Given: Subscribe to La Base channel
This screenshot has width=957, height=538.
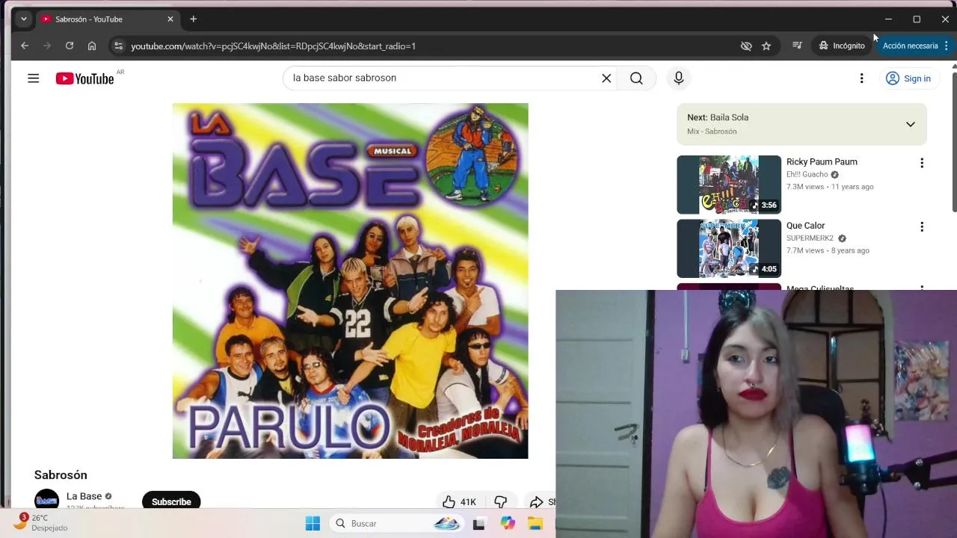Looking at the screenshot, I should click(x=171, y=501).
